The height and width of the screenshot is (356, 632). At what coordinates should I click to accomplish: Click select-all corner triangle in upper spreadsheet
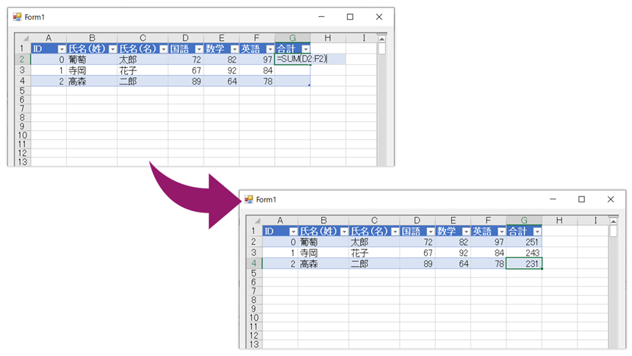click(x=26, y=38)
